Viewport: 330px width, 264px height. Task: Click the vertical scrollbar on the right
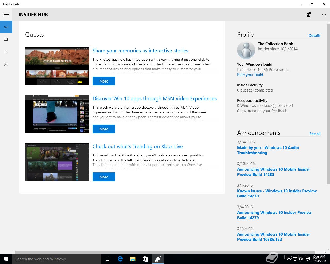click(328, 104)
